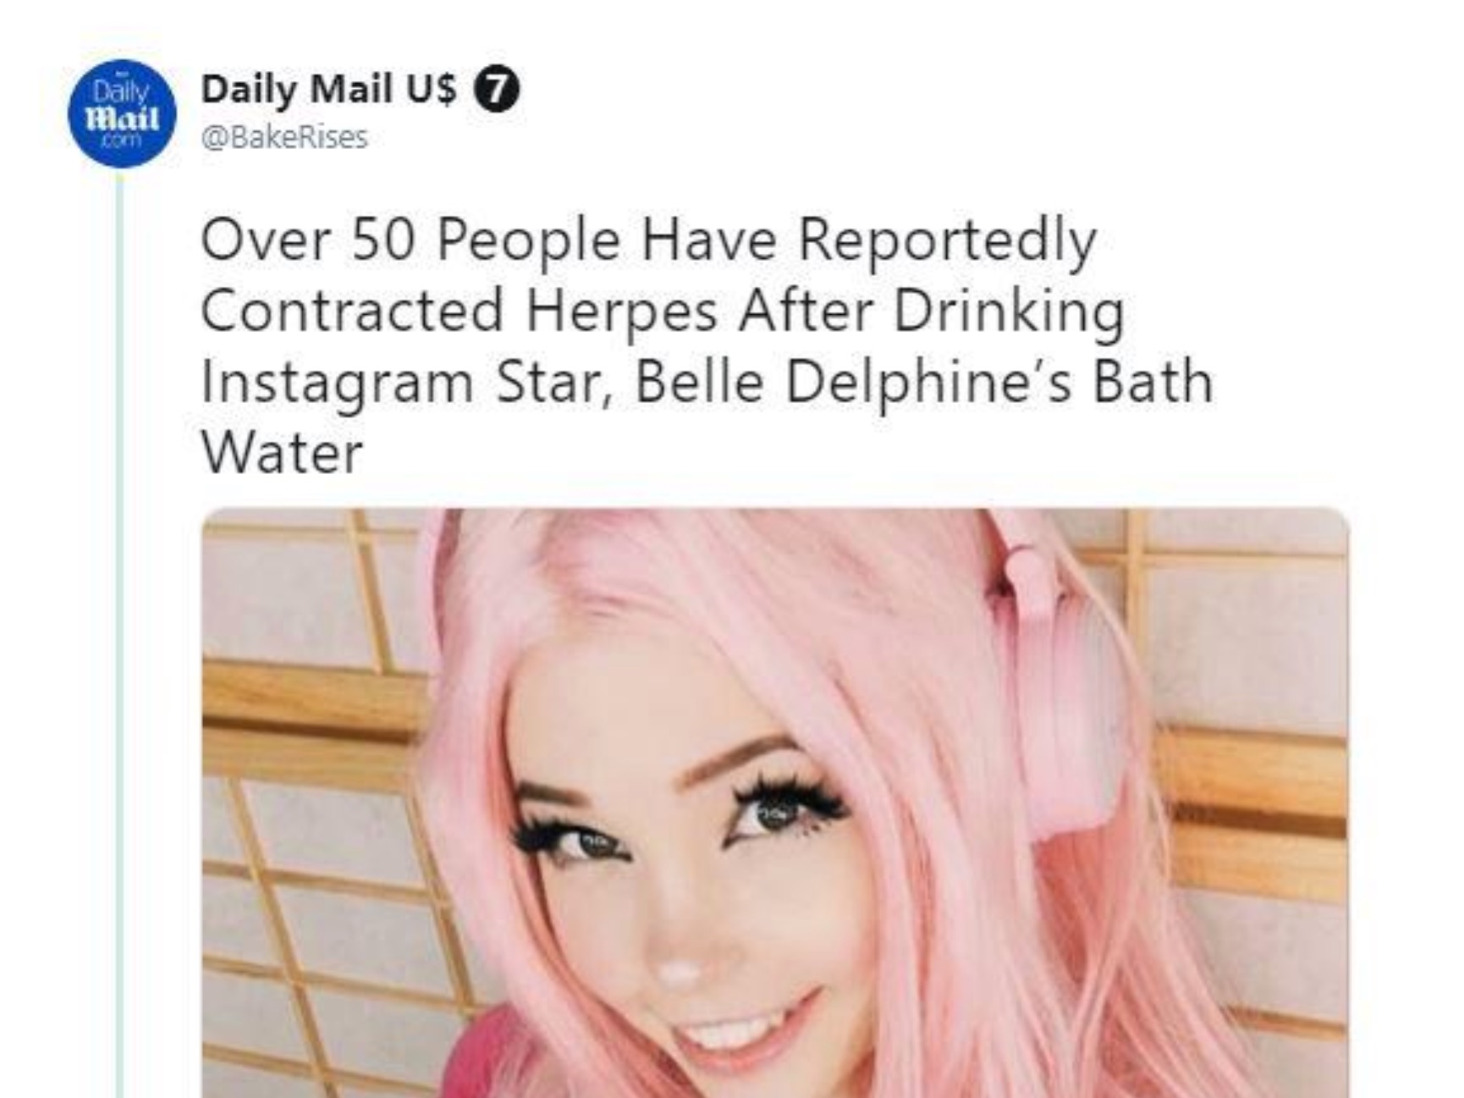This screenshot has width=1464, height=1098.
Task: Open the attached pink-haired photo
Action: pyautogui.click(x=775, y=803)
